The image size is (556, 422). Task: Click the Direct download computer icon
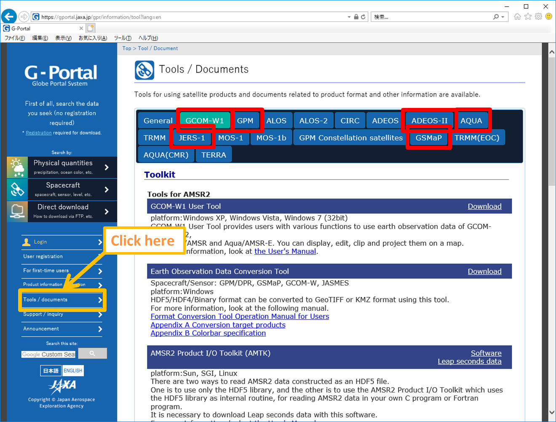pyautogui.click(x=17, y=211)
